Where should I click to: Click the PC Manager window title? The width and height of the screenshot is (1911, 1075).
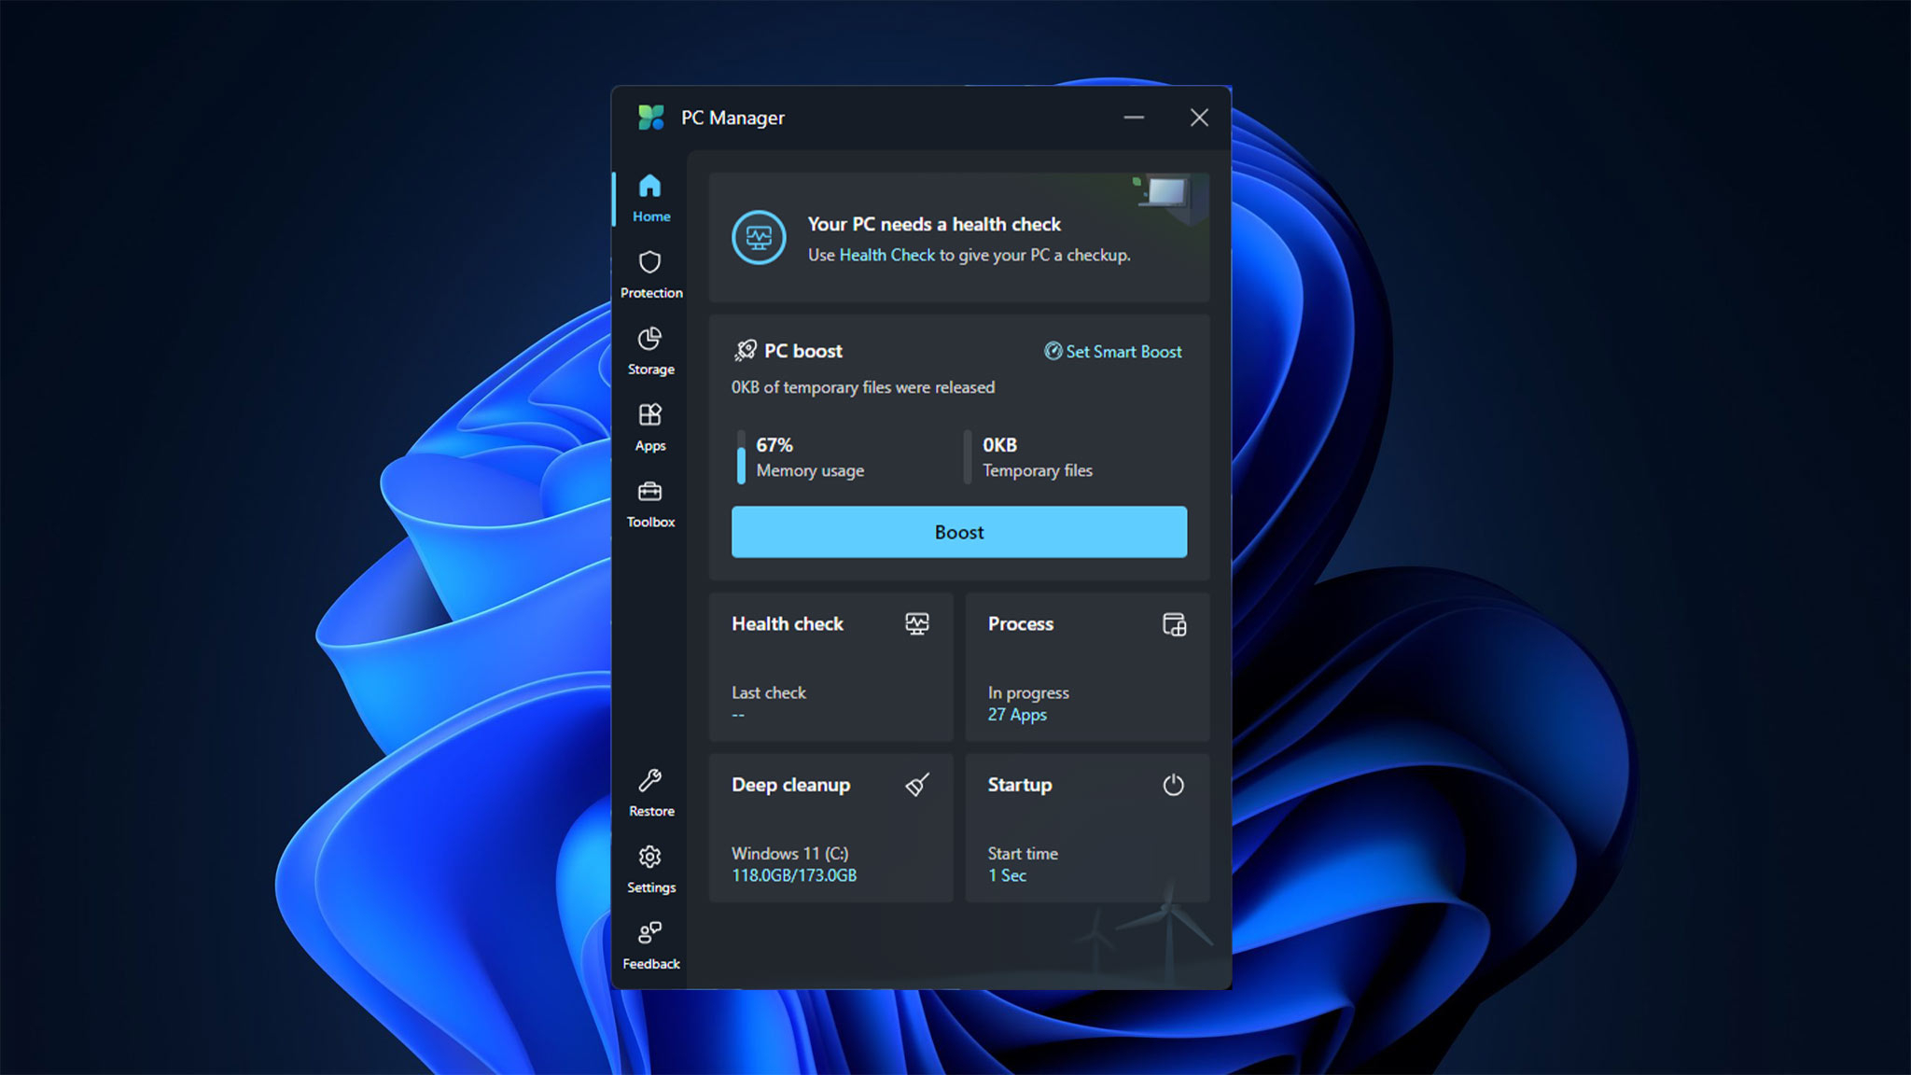point(732,118)
